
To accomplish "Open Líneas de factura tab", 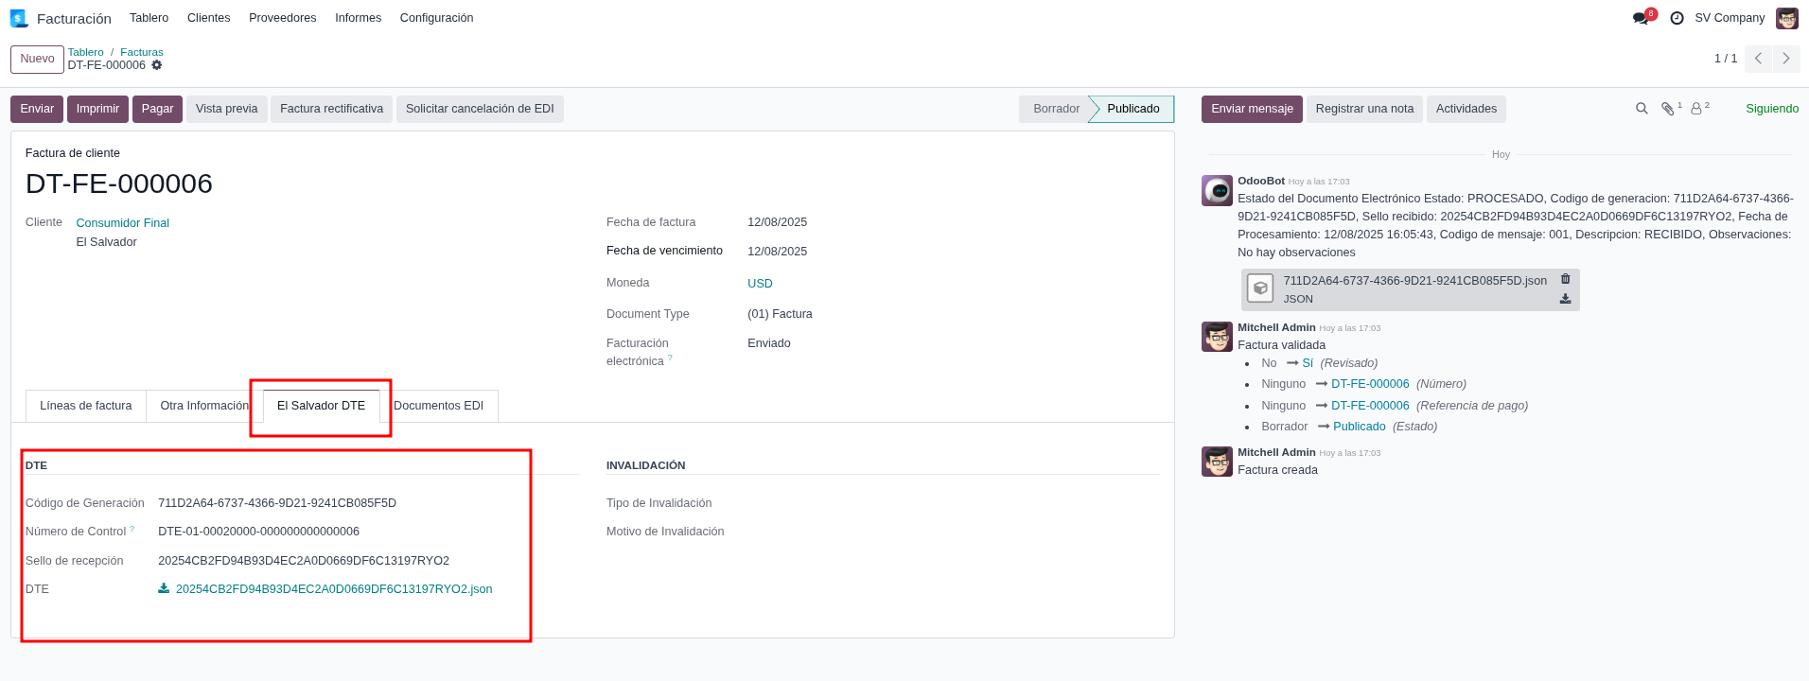I will click(86, 406).
